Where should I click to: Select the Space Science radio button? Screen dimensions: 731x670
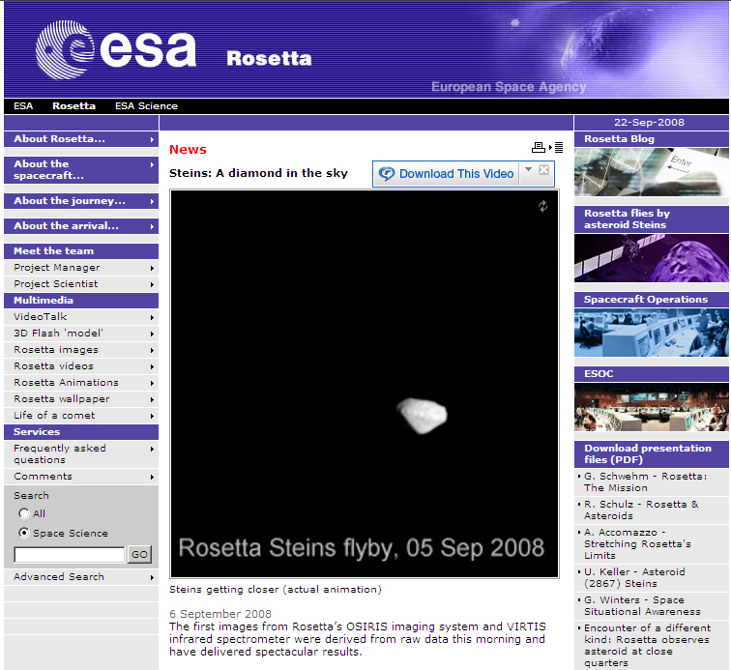24,533
